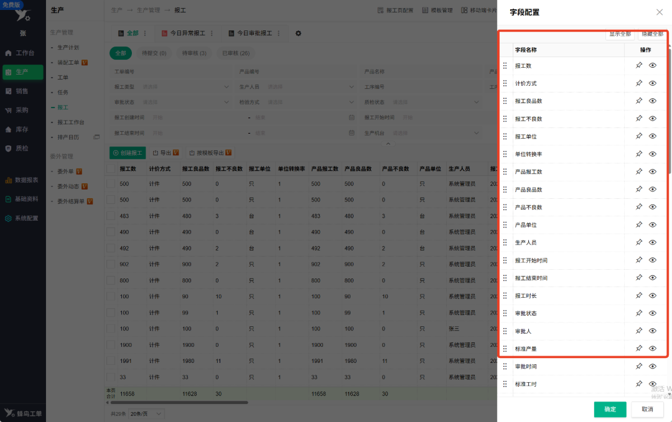The image size is (672, 422).
Task: Close the 字段配置 panel
Action: pos(659,12)
